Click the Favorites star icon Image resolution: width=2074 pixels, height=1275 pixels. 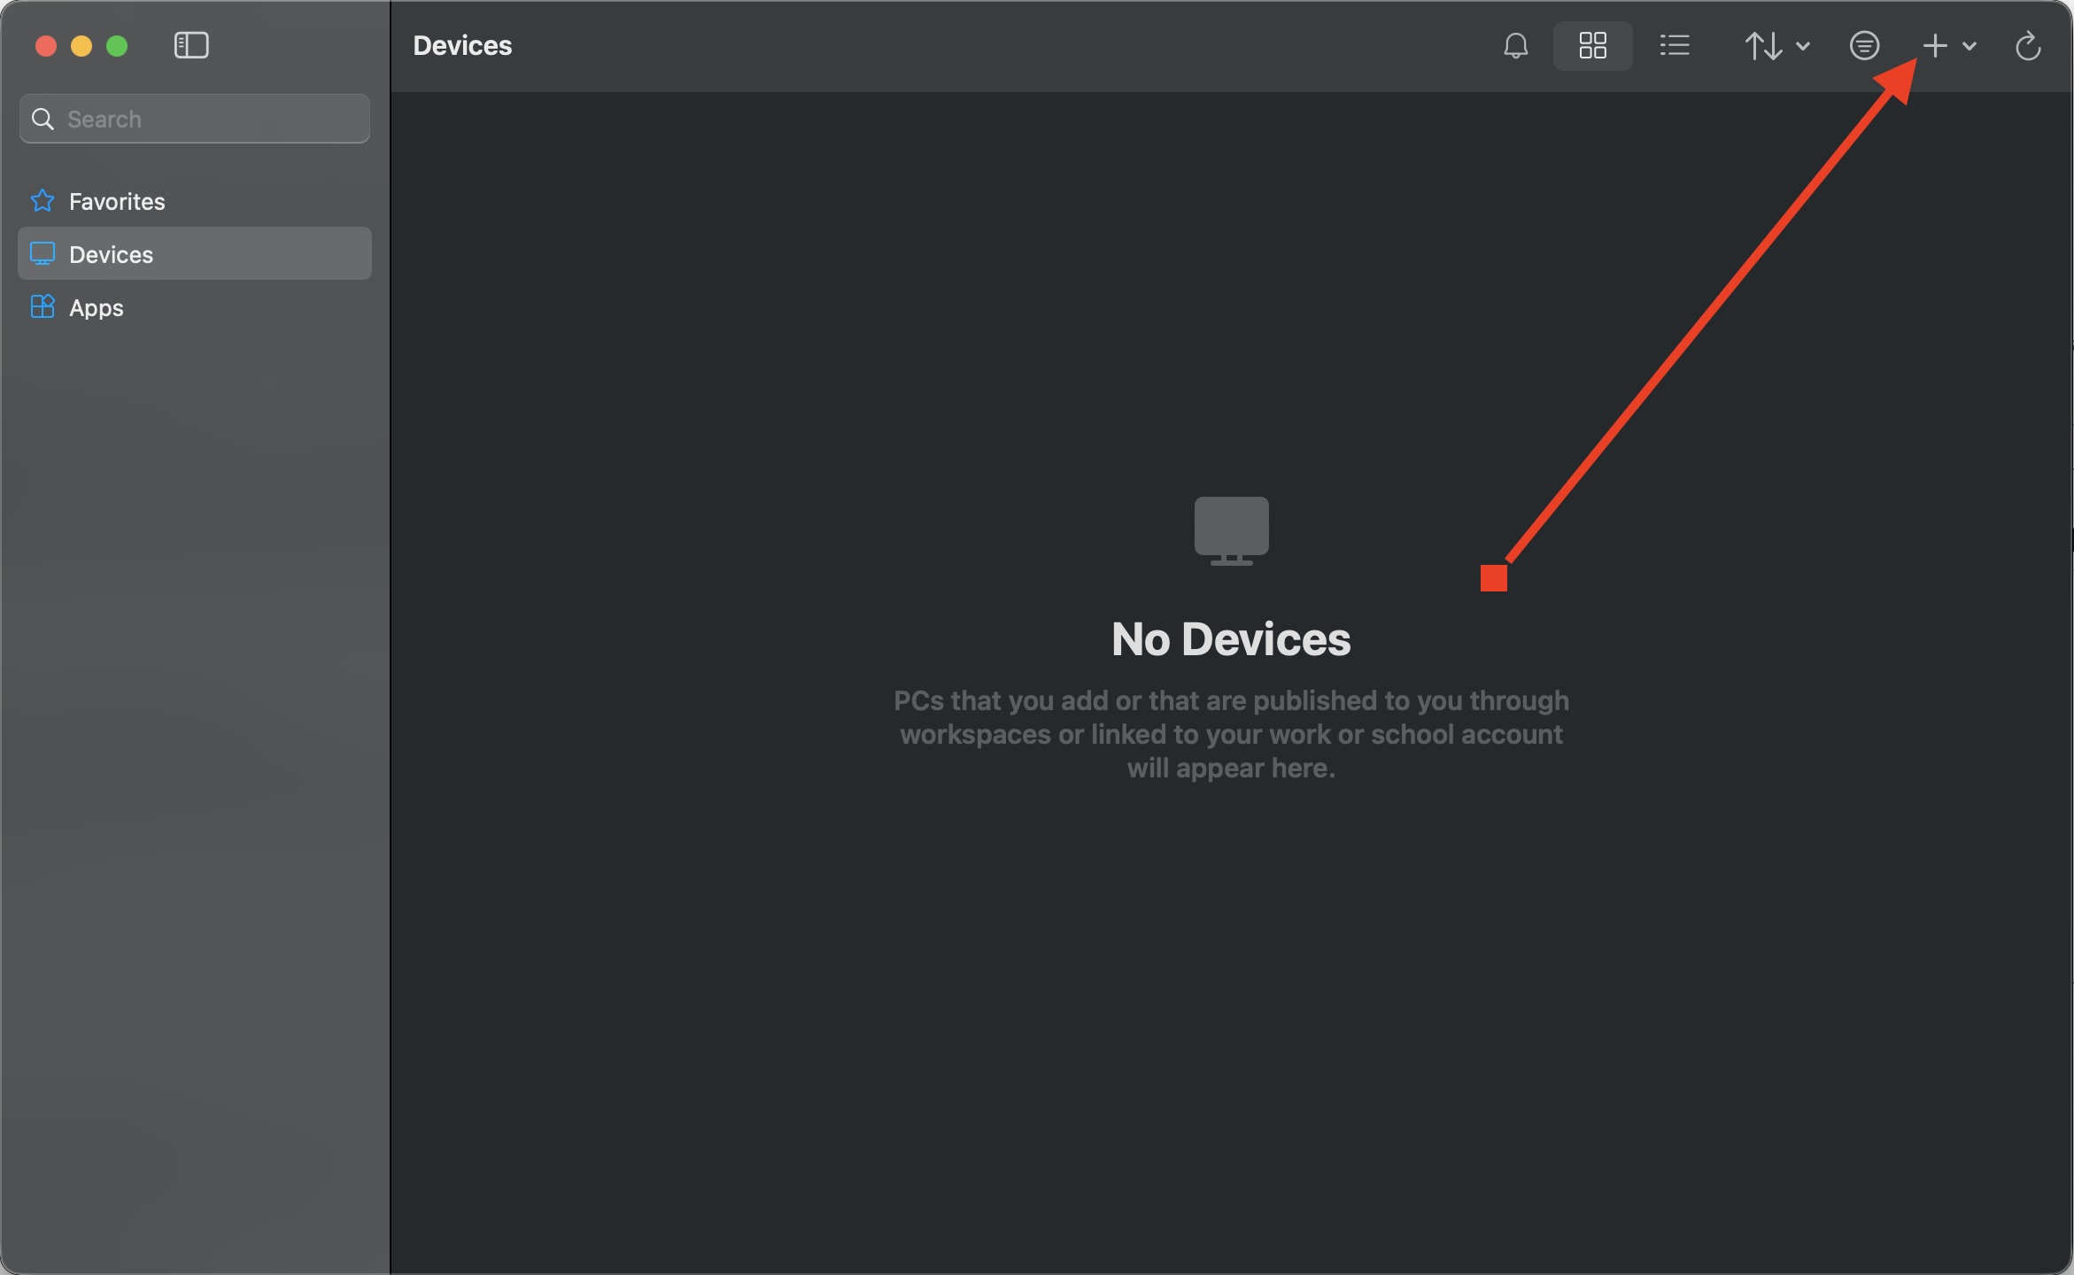pos(43,201)
